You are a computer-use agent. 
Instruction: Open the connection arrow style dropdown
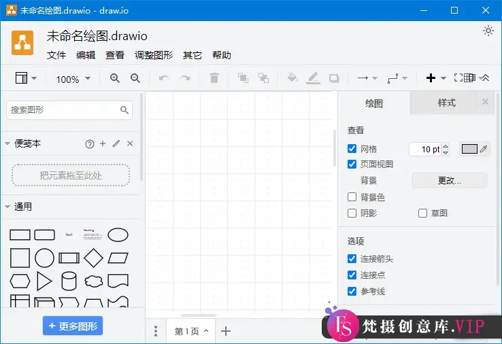point(367,78)
